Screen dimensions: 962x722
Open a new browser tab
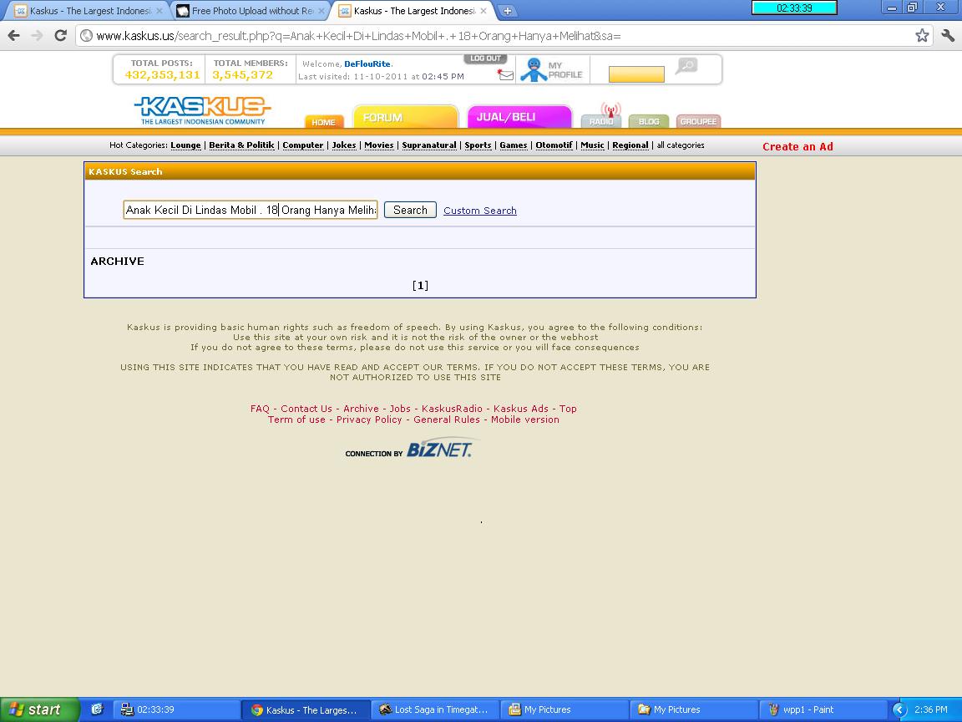pyautogui.click(x=507, y=11)
